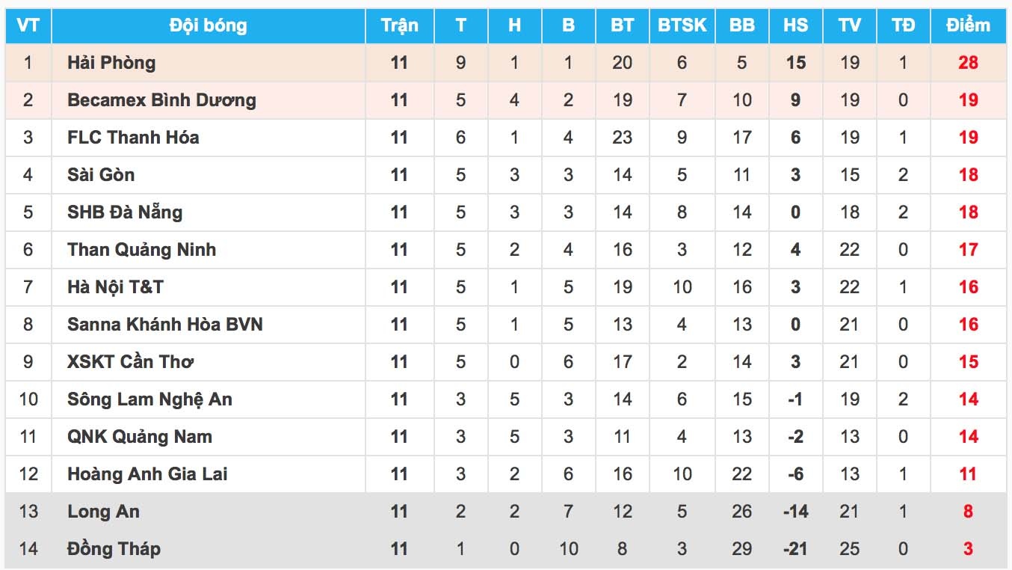Select FLC Thanh Hóa in the standings
This screenshot has height=570, width=1012.
pos(133,138)
